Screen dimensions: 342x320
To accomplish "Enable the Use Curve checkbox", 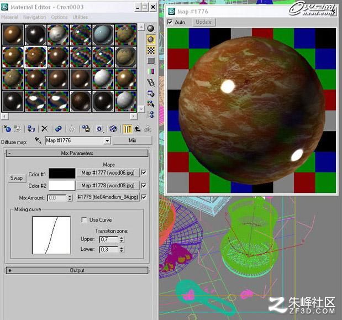I will [84, 219].
